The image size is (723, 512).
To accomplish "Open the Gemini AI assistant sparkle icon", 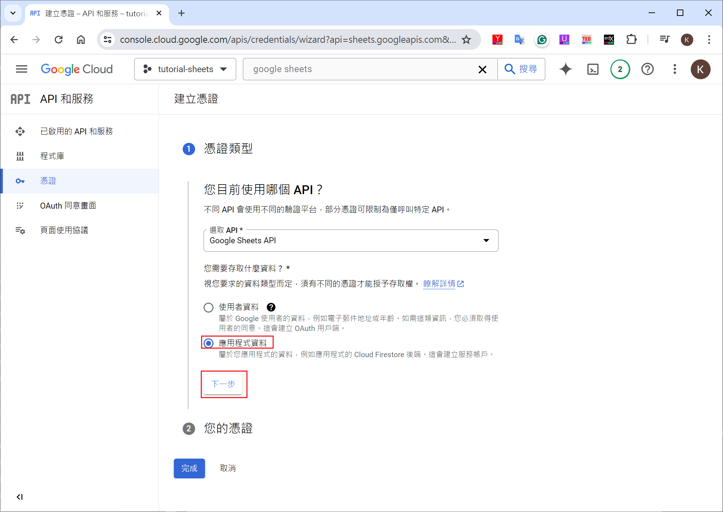I will coord(565,69).
